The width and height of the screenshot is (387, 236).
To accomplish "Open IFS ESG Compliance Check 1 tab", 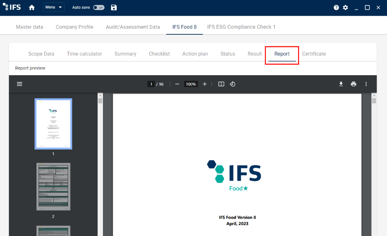I will pos(241,27).
